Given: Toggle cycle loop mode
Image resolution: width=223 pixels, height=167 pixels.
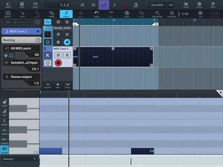Looking at the screenshot, I should coord(104,5).
